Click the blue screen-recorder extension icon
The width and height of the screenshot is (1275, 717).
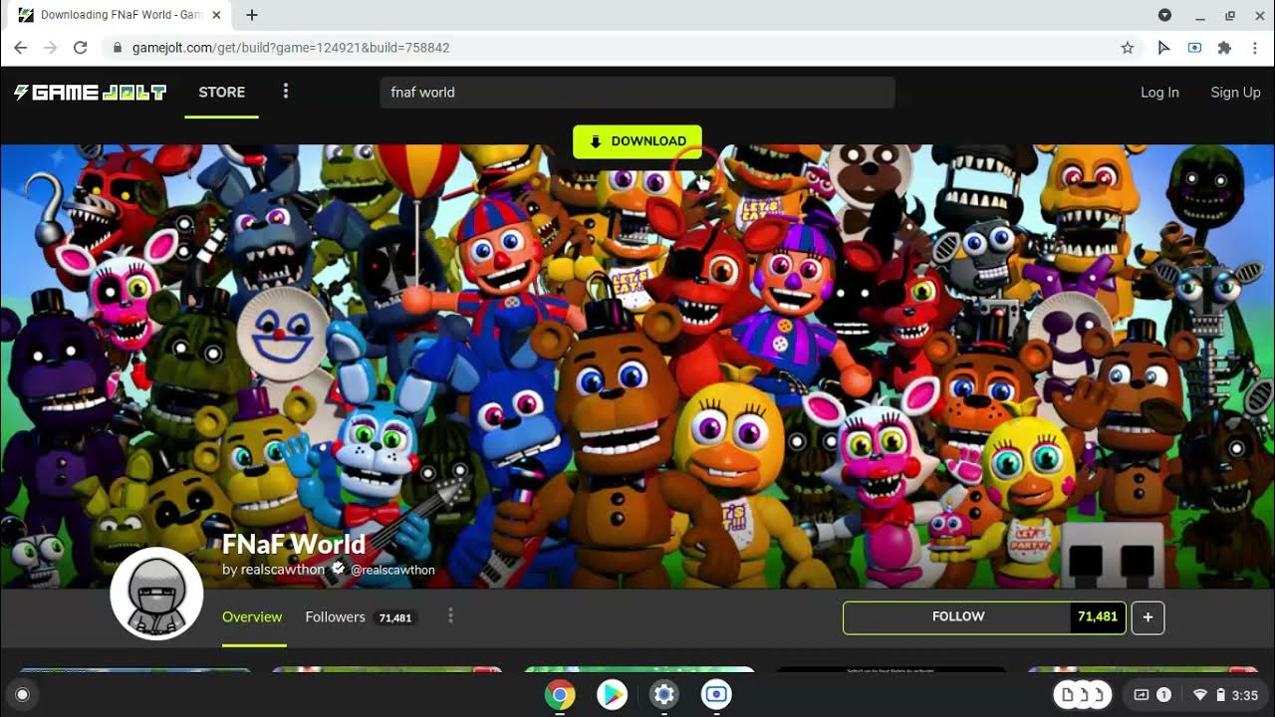1194,47
